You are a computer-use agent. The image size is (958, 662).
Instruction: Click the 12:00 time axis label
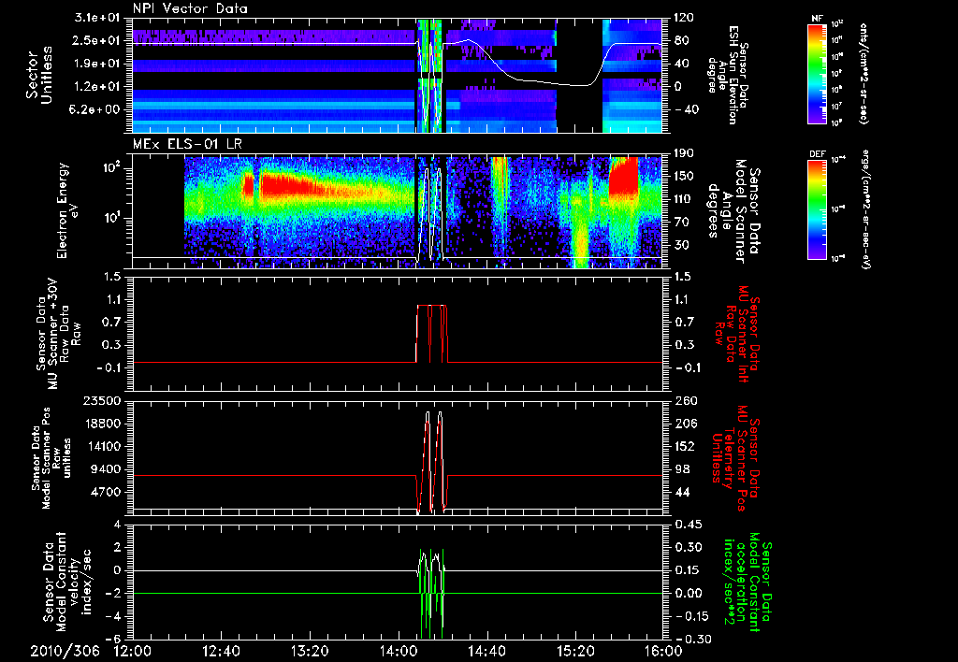pyautogui.click(x=132, y=651)
